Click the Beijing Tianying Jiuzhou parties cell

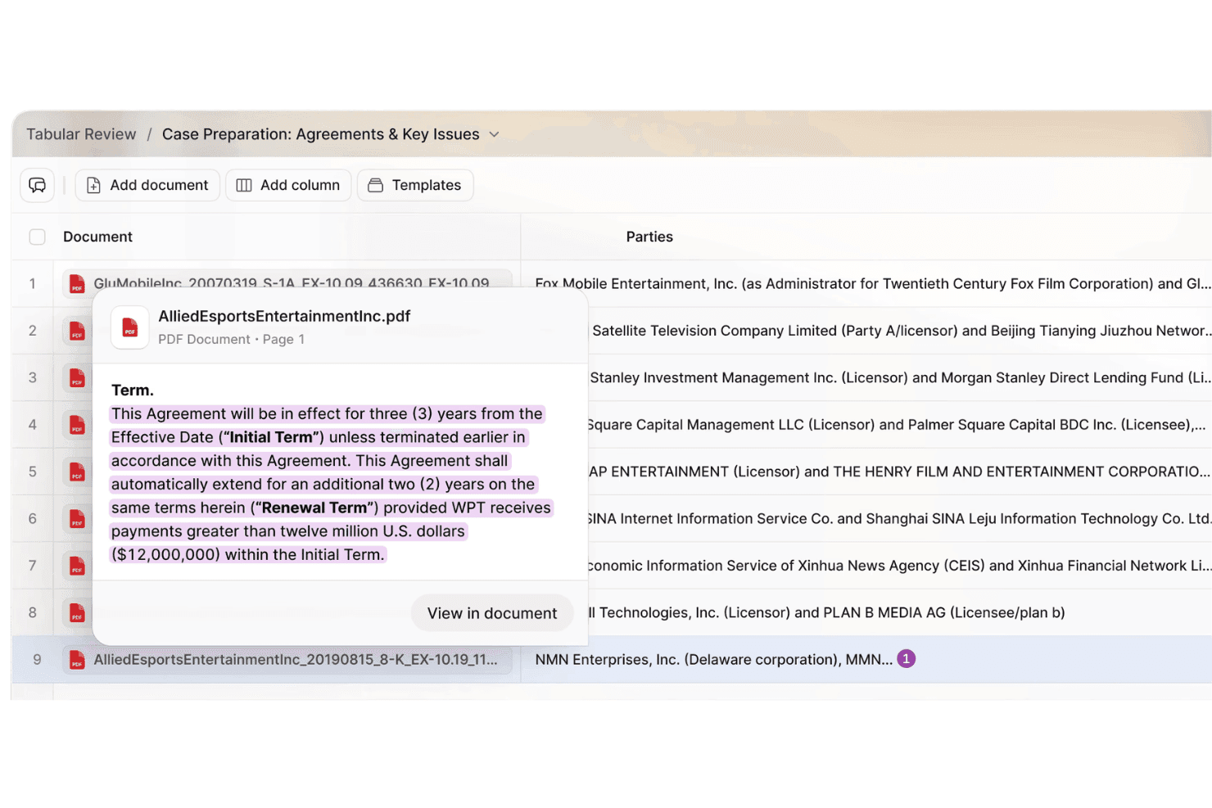900,331
